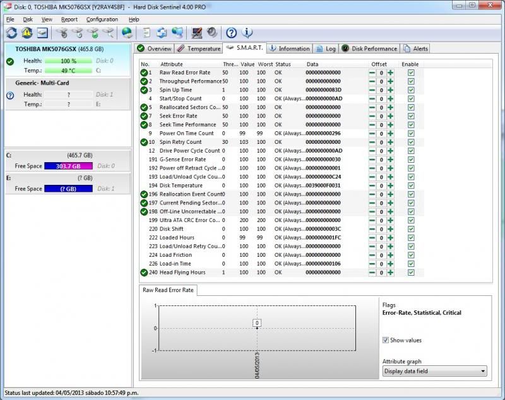Uncheck Enable for Disk Temperature row
Screen dimensions: 505x400
pyautogui.click(x=411, y=185)
